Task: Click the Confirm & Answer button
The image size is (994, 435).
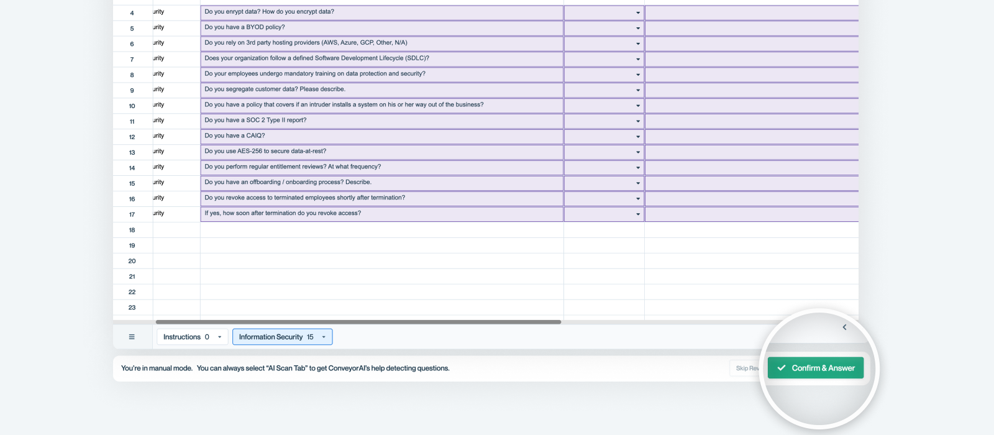Action: [816, 368]
